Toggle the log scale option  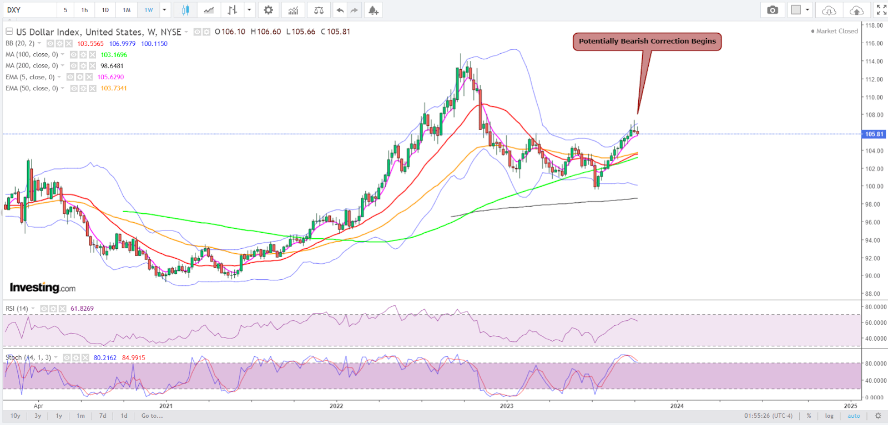(829, 416)
